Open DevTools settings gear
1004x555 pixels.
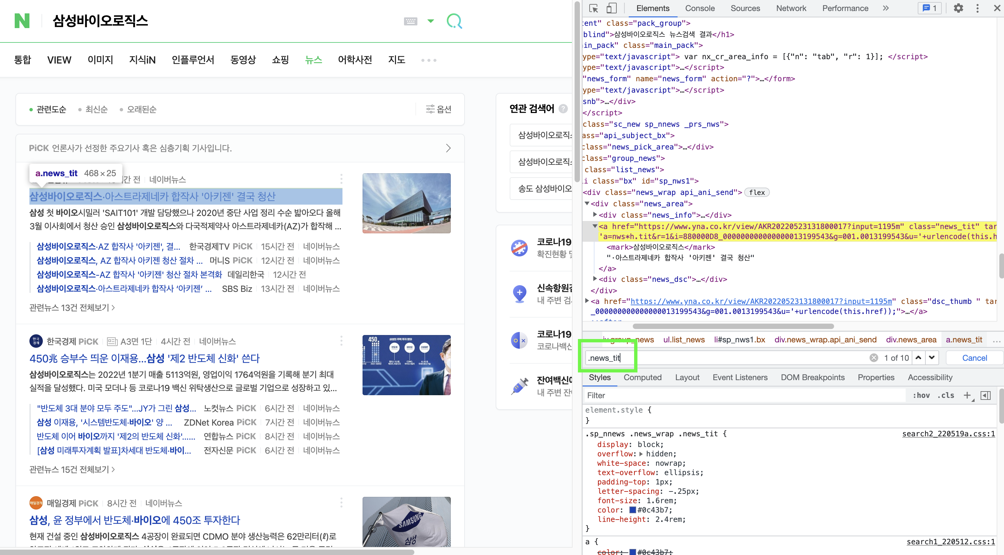[x=958, y=8]
